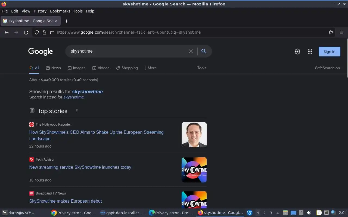348x217 pixels.
Task: View site security padlock info
Action: 44,32
